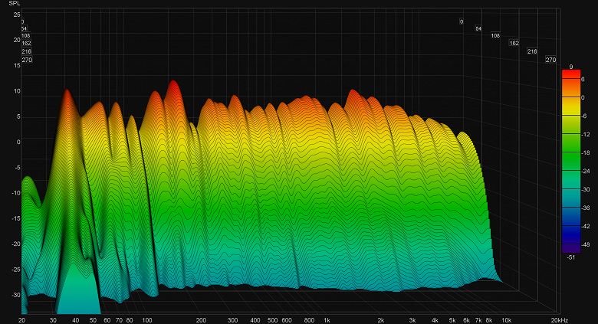Click the 216 time label on right axis
Viewport: 598px width, 324px height.
pos(532,51)
